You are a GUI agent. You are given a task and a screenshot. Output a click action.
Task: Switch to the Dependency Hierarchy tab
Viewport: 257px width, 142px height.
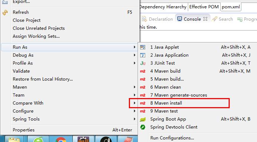click(163, 7)
